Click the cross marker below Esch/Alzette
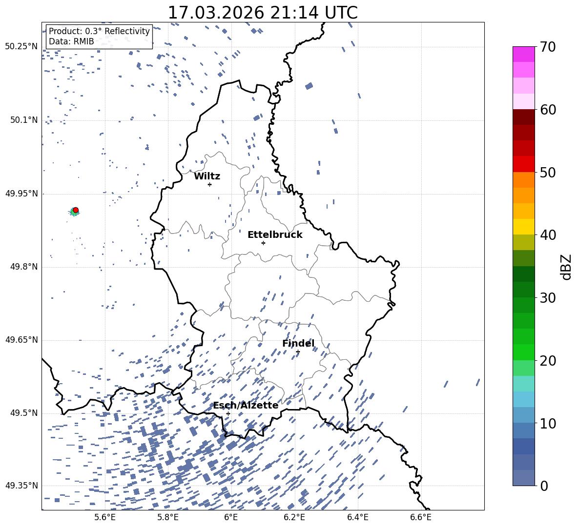578x527 pixels. pyautogui.click(x=228, y=413)
